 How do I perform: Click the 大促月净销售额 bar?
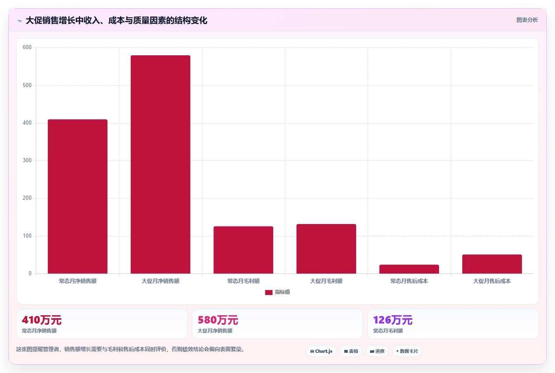pyautogui.click(x=161, y=164)
